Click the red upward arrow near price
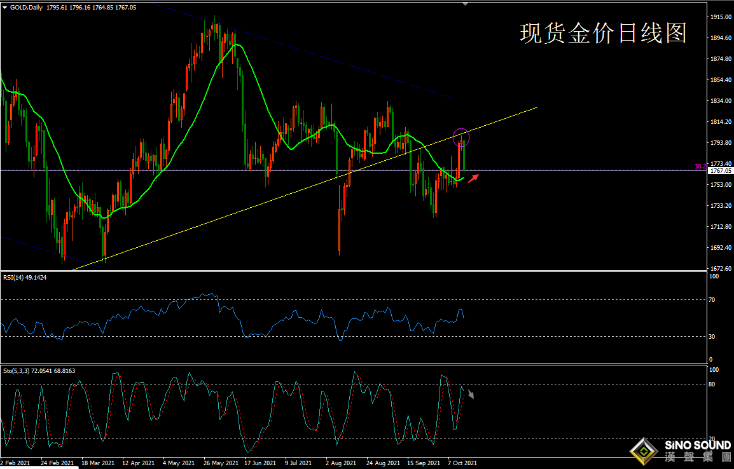This screenshot has width=734, height=469. coord(473,179)
